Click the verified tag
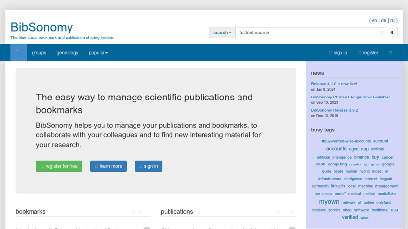 tap(350, 217)
